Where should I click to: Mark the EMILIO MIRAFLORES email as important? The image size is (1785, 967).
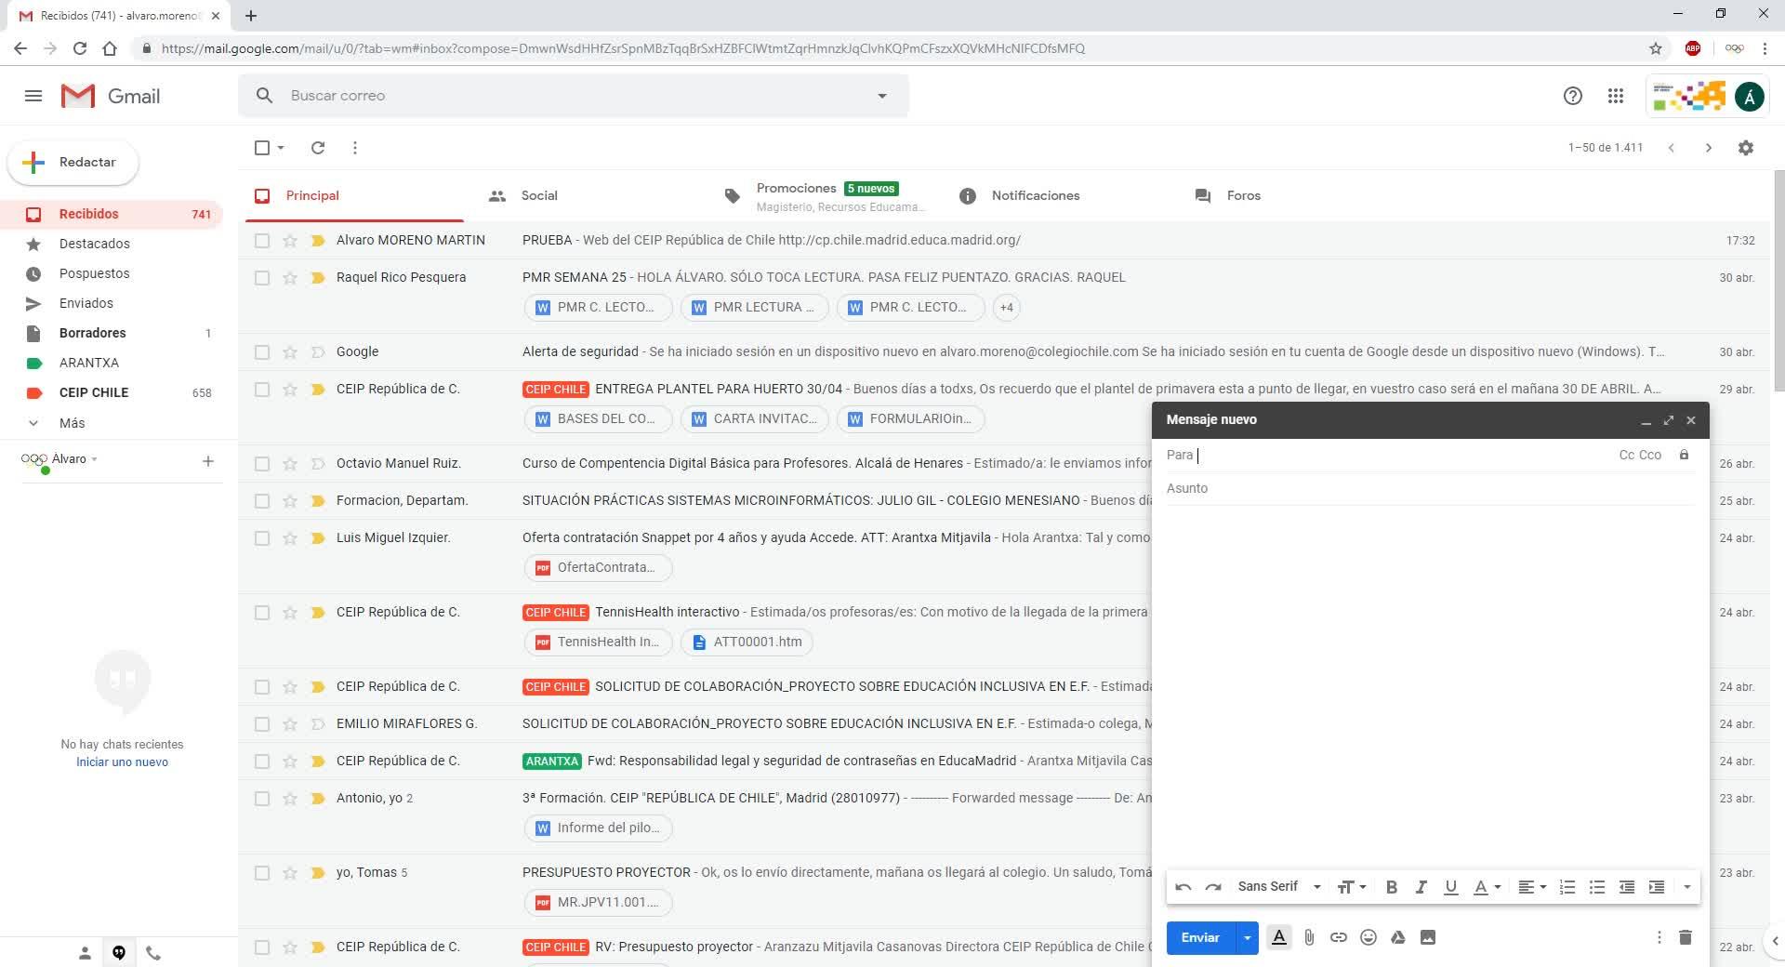pos(318,724)
